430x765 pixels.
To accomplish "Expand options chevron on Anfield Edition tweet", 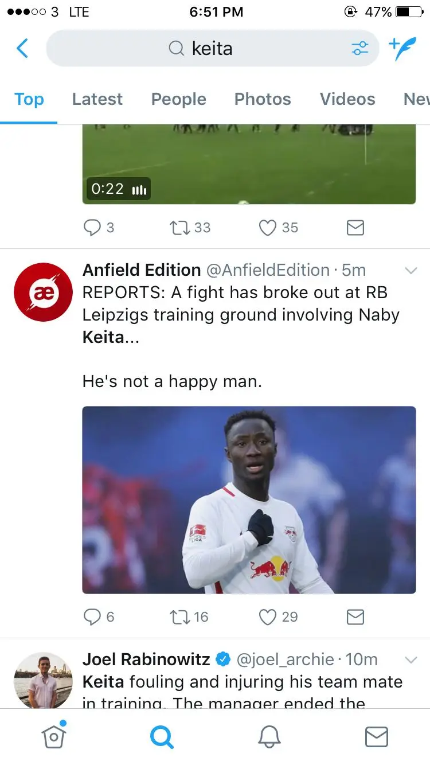I will (411, 271).
